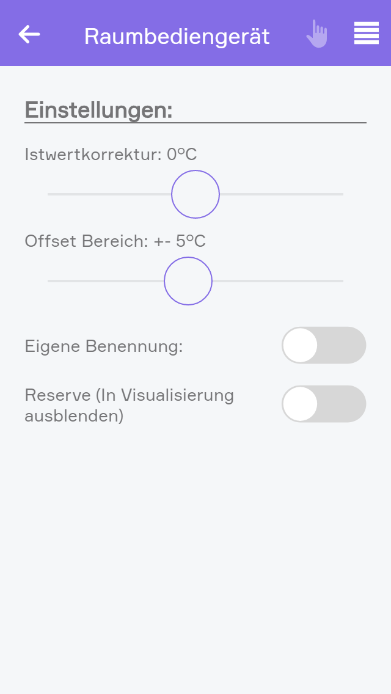Click the Einstellungen section heading

99,111
